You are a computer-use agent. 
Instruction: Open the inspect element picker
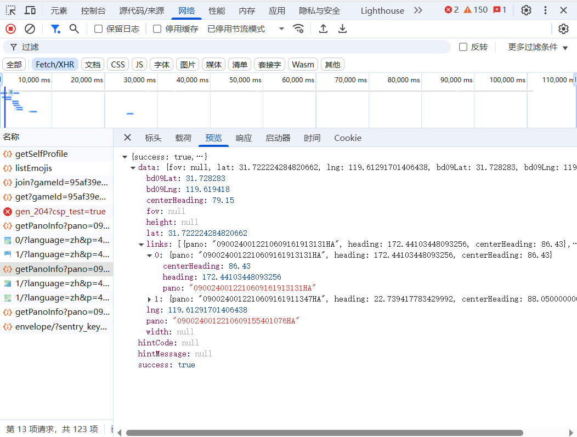click(x=11, y=10)
